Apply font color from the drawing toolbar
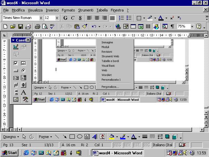This screenshot has width=209, height=157. click(x=134, y=137)
